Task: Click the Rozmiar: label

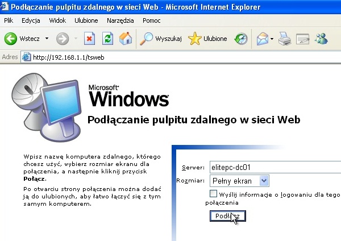Action: pos(190,181)
